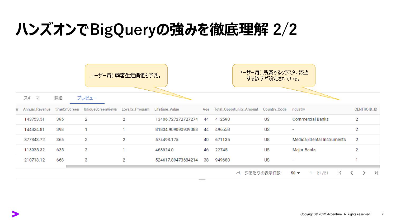The width and height of the screenshot is (396, 223).
Task: Click Lifetime_Value 13406.727272727274
Action: point(177,119)
